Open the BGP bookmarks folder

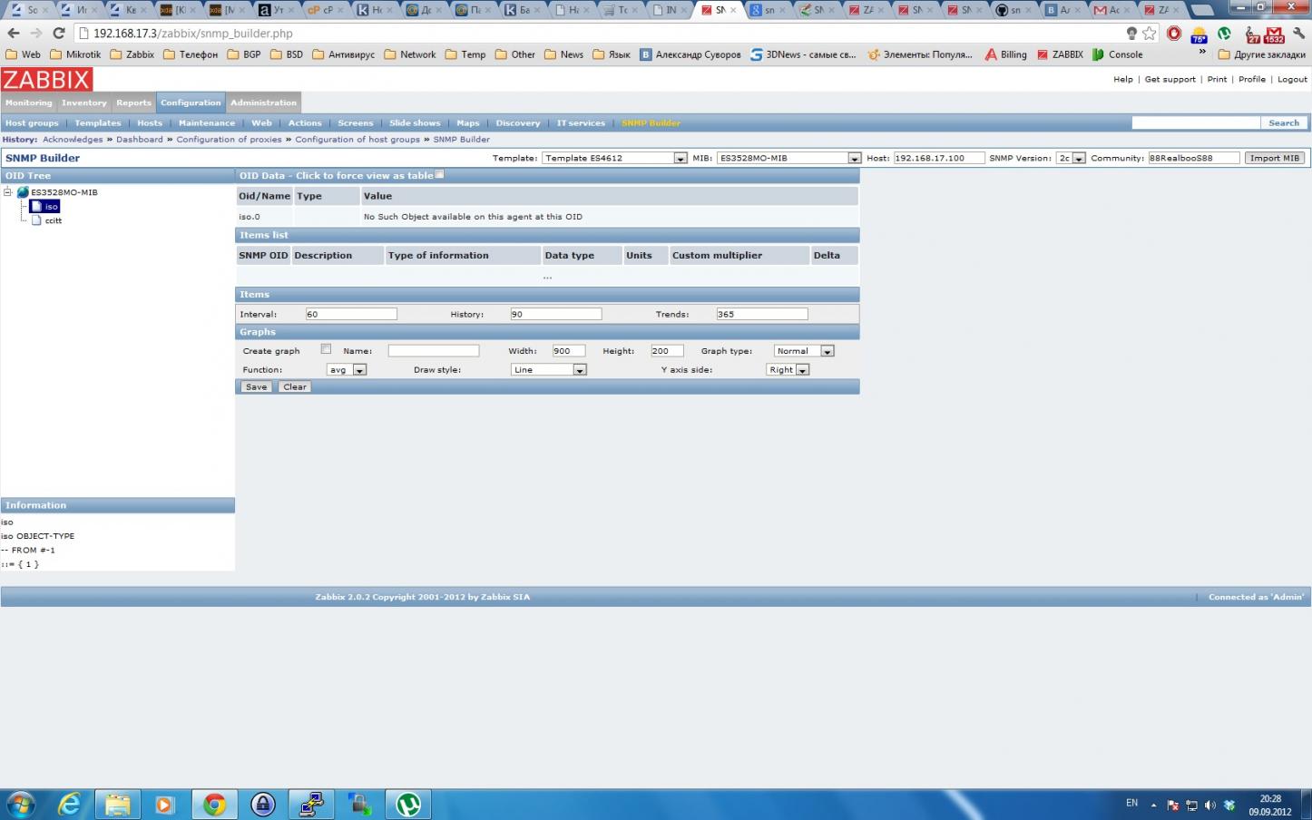244,54
